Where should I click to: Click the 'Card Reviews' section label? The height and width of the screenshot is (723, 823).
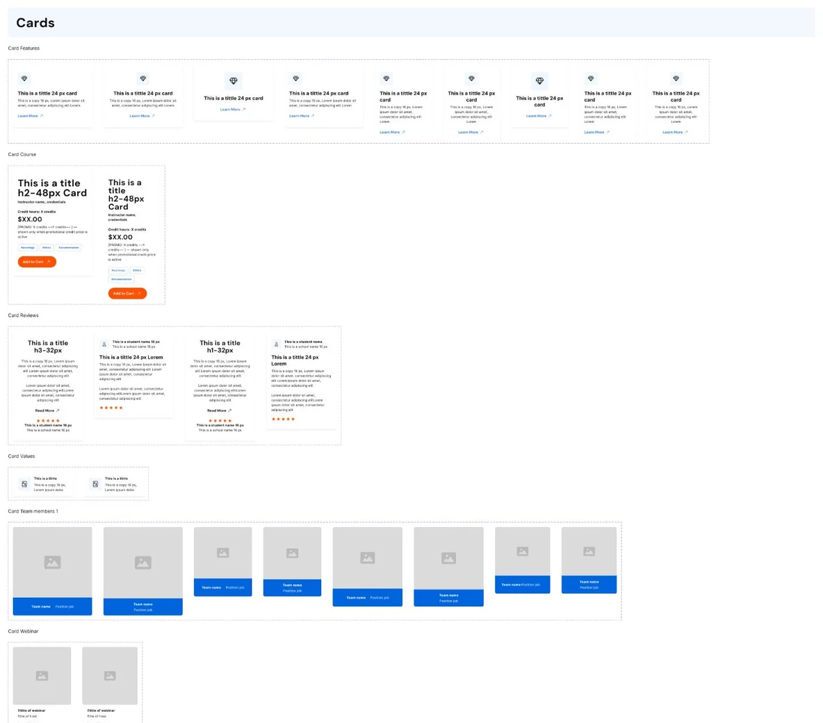(x=23, y=315)
